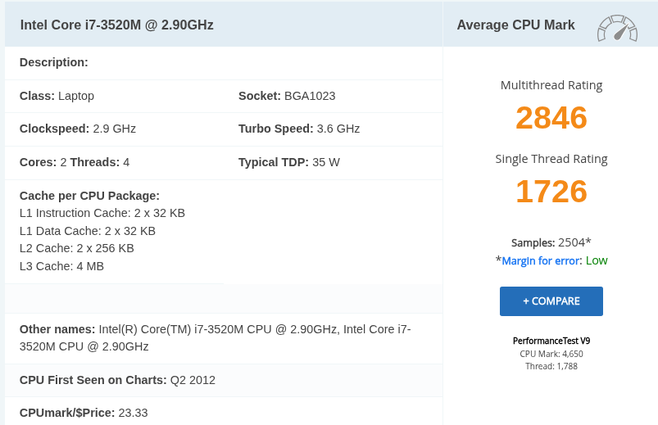658x425 pixels.
Task: Click the CPU Mark 4,650 text
Action: click(551, 354)
